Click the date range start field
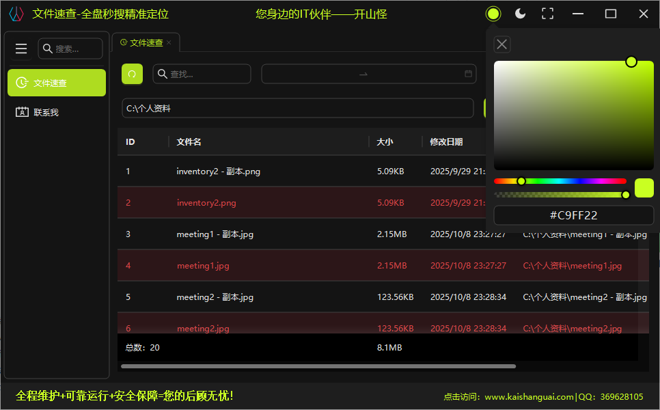Viewport: 660px width, 410px height. [311, 74]
